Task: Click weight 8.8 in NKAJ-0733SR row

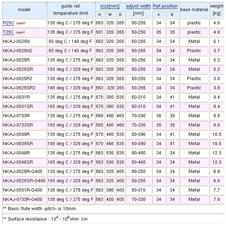Action: click(217, 125)
